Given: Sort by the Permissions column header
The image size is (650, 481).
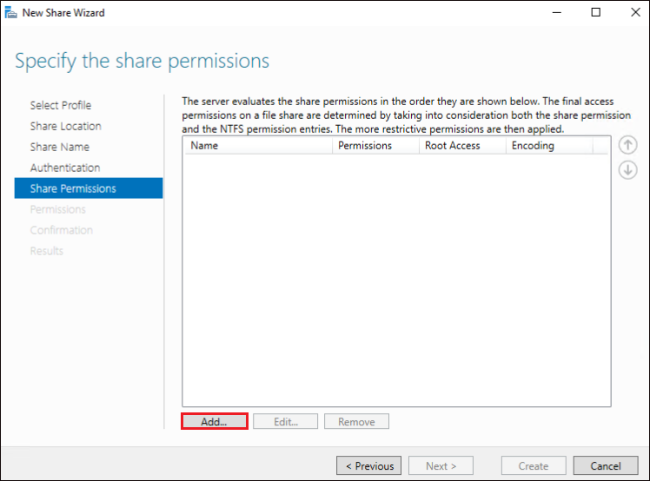Looking at the screenshot, I should (376, 145).
